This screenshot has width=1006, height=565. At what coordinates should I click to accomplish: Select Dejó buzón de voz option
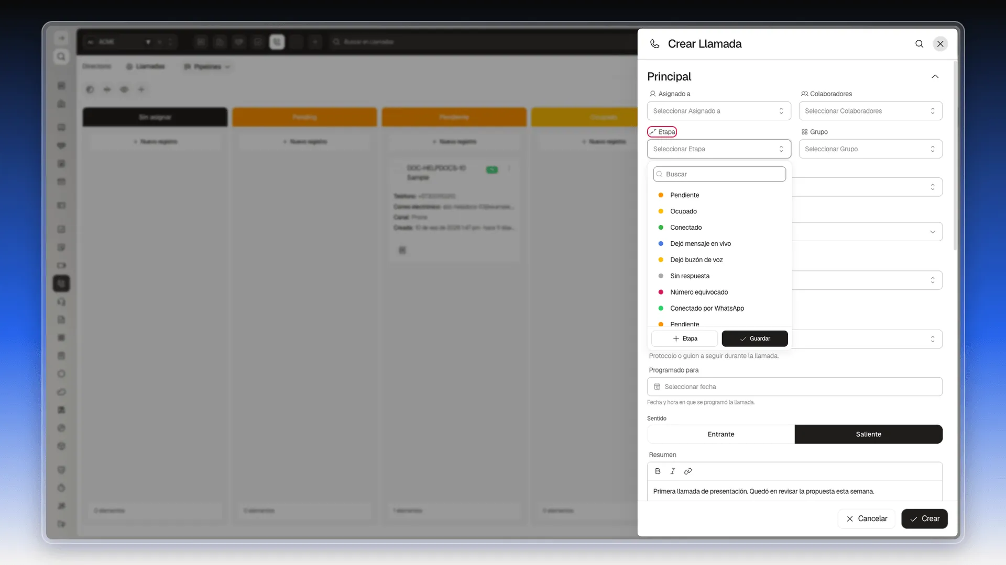719,260
